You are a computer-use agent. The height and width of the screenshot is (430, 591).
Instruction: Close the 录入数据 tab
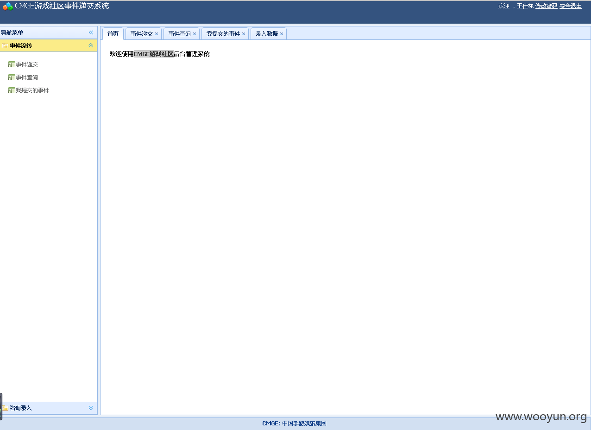click(282, 34)
